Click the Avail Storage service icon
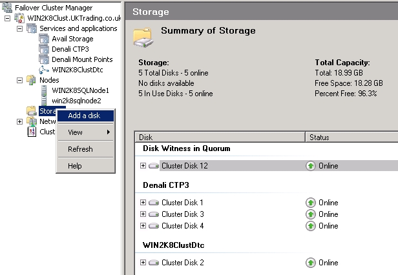The width and height of the screenshot is (398, 275). [44, 39]
